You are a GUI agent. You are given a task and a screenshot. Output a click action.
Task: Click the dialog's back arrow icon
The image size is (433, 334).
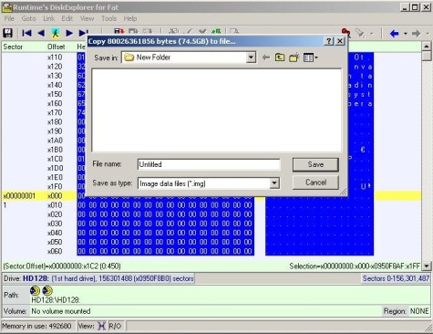(x=266, y=57)
